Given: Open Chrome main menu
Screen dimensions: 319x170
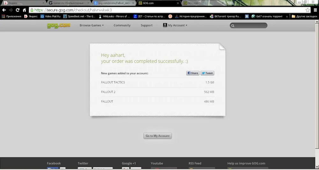Looking at the screenshot, I should click(315, 10).
